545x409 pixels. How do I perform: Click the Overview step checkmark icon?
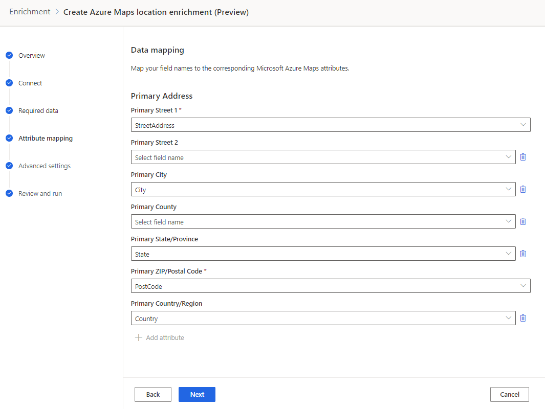[x=9, y=55]
